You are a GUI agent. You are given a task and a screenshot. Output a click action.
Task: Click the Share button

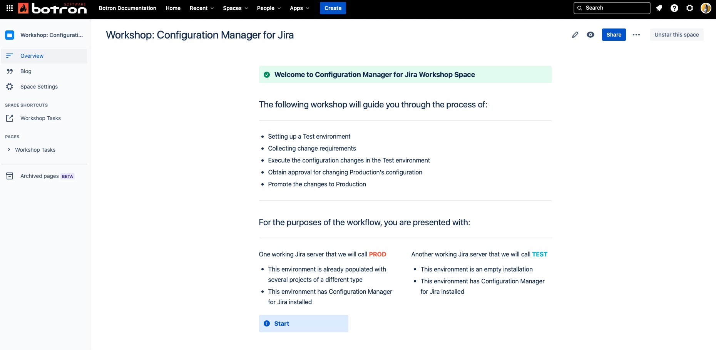click(x=614, y=35)
